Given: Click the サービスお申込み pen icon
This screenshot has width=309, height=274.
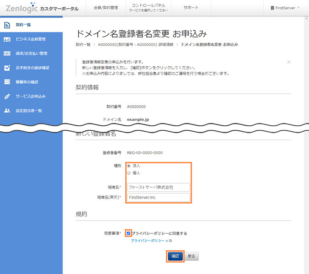Looking at the screenshot, I should 7,97.
